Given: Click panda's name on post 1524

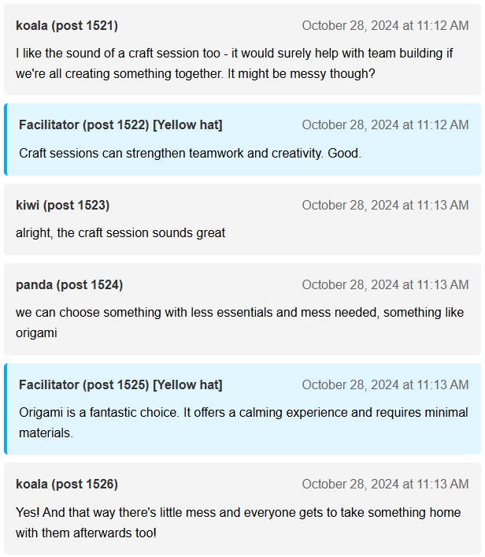Looking at the screenshot, I should [x=69, y=285].
